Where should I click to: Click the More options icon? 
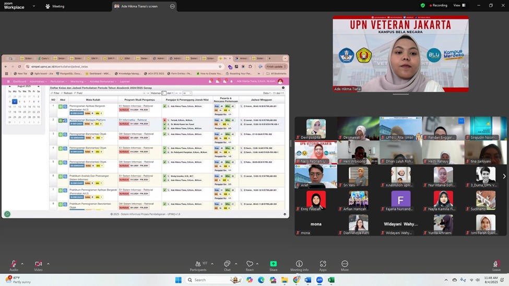click(x=345, y=265)
